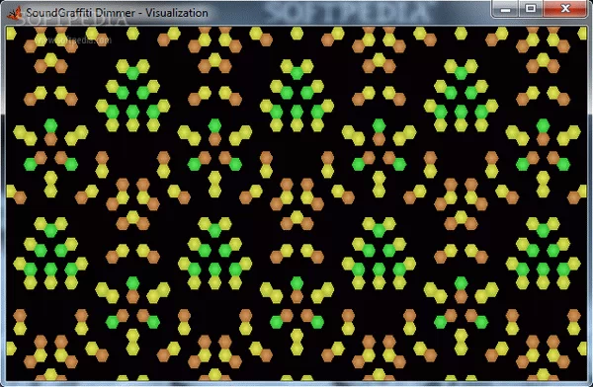This screenshot has height=387, width=593.
Task: Click the topmost green hexagon of top-right cluster
Action: pos(461,73)
